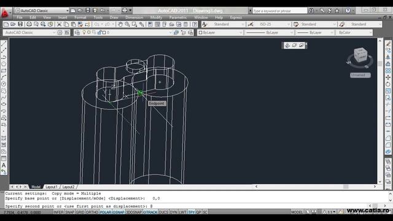Toggle 3DOSNAP in status bar
Screen dimensions: 393x221
tap(134, 212)
